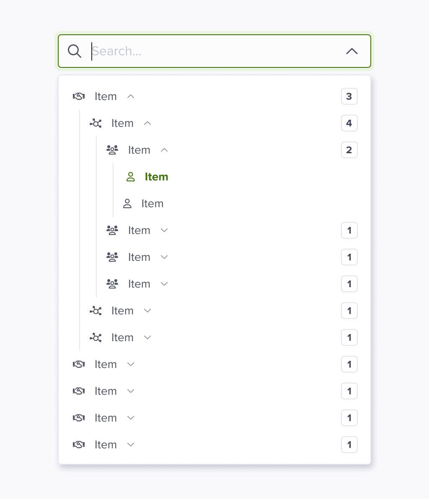Screen dimensions: 429x499
Task: Click the group people icon beside count 2
Action: 112,149
